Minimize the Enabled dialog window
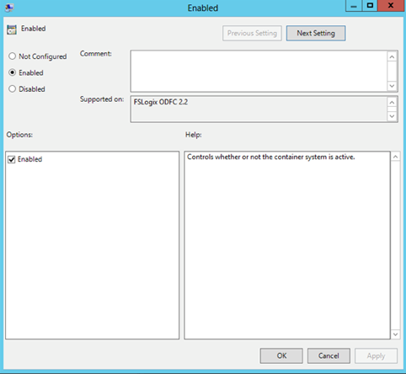The height and width of the screenshot is (374, 406). coord(354,6)
